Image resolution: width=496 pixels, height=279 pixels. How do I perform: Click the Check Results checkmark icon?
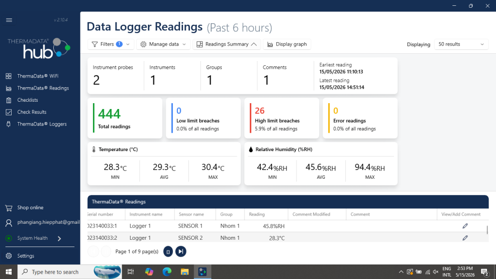point(9,112)
